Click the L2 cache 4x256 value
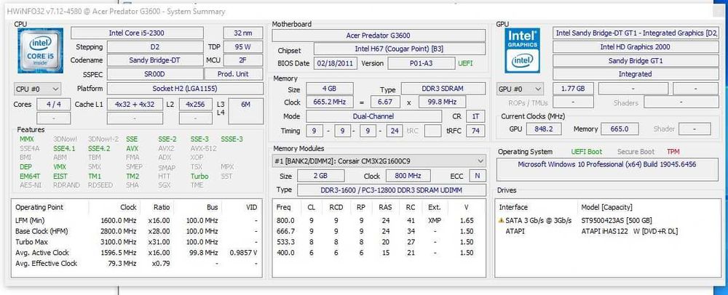Screen dimensions: 728x295 click(195, 104)
